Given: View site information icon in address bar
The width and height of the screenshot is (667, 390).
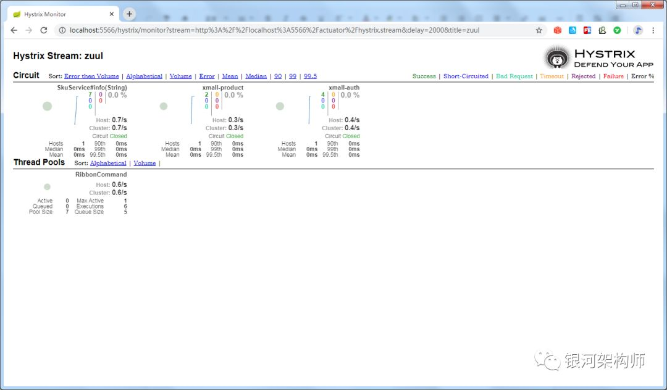Looking at the screenshot, I should pyautogui.click(x=62, y=30).
